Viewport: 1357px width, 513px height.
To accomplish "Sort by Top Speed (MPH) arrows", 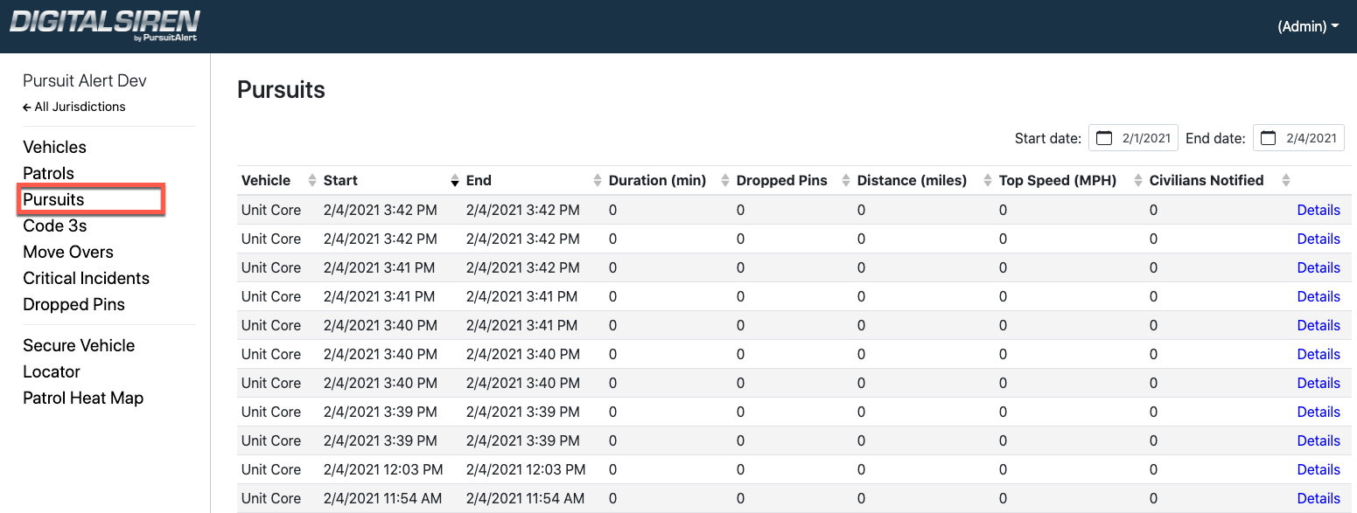I will 1138,181.
